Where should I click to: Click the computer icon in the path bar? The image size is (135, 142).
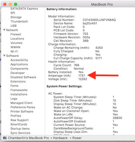[5, 138]
